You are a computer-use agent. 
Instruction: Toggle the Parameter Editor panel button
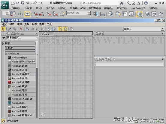[65, 29]
